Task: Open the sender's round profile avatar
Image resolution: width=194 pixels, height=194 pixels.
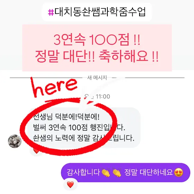Action: (15, 141)
